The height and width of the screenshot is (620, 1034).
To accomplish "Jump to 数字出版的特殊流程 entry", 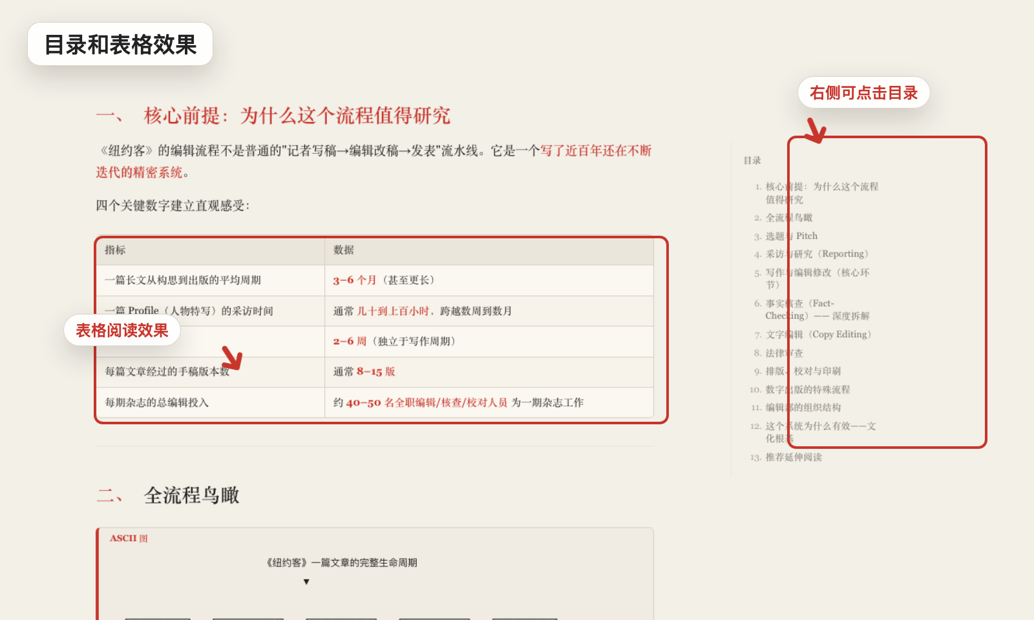I will click(x=808, y=389).
